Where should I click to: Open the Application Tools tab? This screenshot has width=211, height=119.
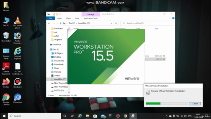pyautogui.click(x=91, y=18)
